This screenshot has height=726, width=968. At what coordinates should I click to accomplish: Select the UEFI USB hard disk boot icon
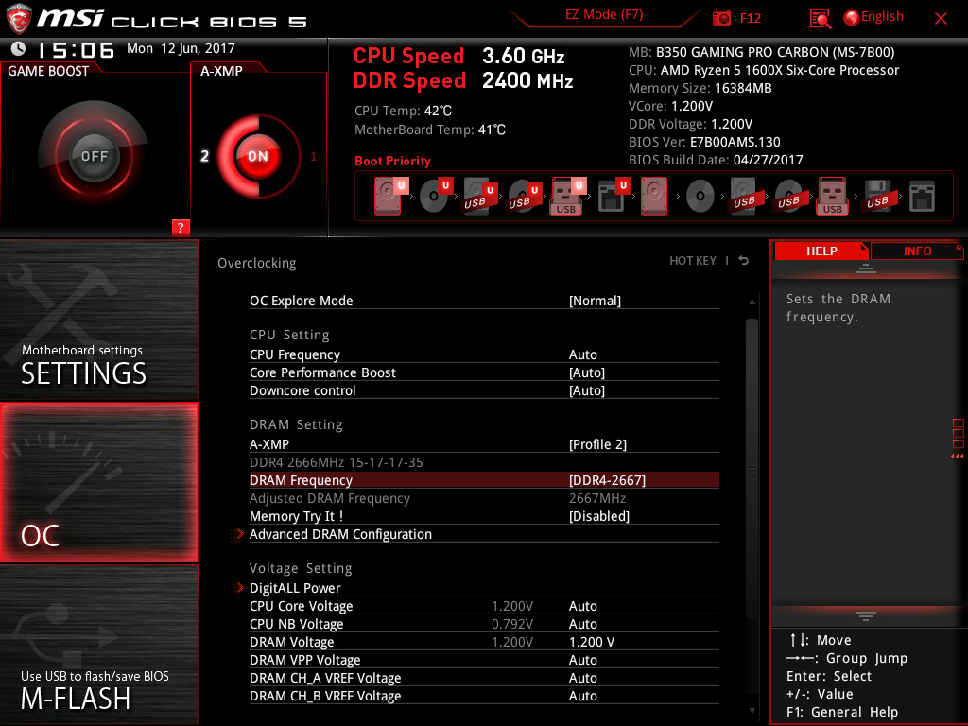click(x=479, y=196)
